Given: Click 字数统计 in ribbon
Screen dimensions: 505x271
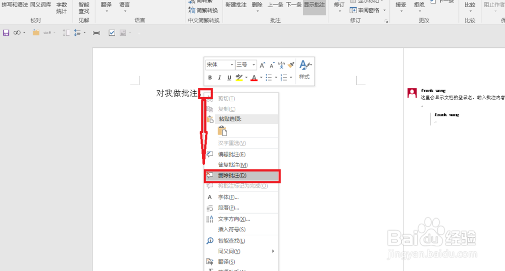Looking at the screenshot, I should click(62, 8).
